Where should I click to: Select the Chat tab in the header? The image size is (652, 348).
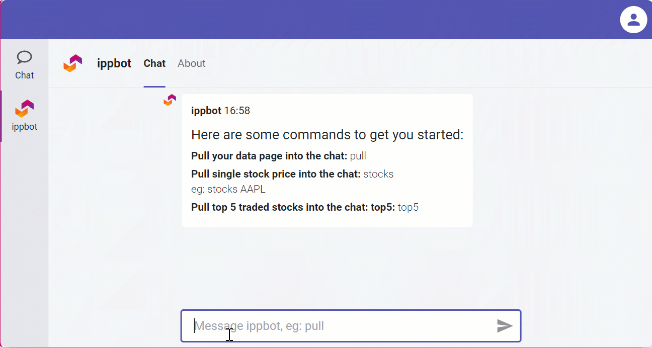pyautogui.click(x=154, y=63)
